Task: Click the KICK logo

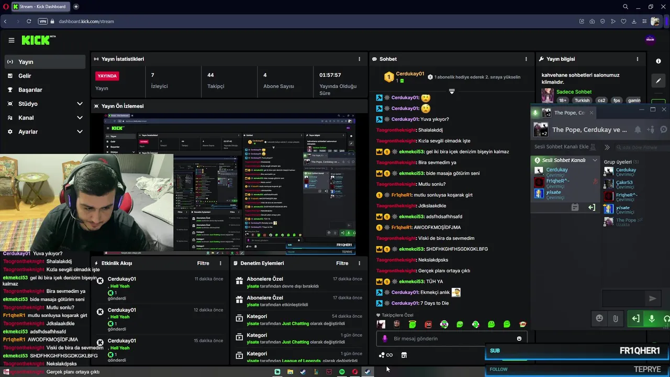Action: pyautogui.click(x=38, y=40)
